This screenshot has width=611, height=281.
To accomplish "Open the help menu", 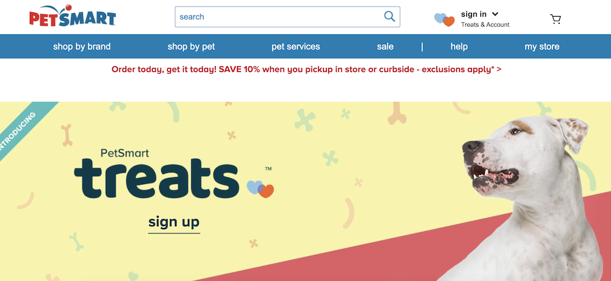I will coord(459,47).
